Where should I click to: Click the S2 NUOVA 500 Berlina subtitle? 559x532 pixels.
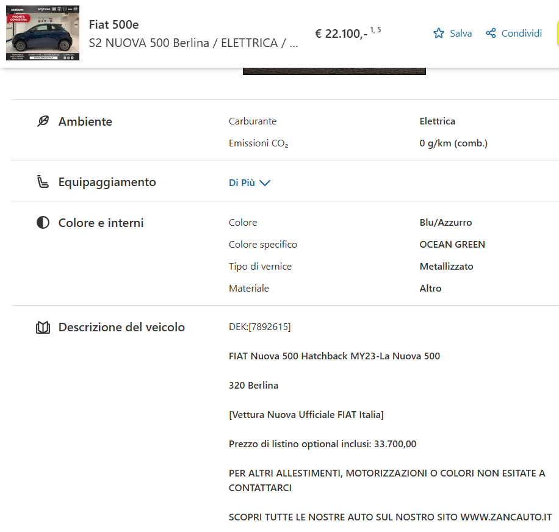pos(193,43)
